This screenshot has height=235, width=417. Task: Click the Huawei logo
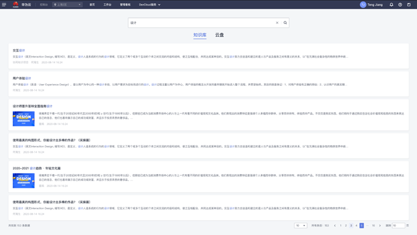16,4
